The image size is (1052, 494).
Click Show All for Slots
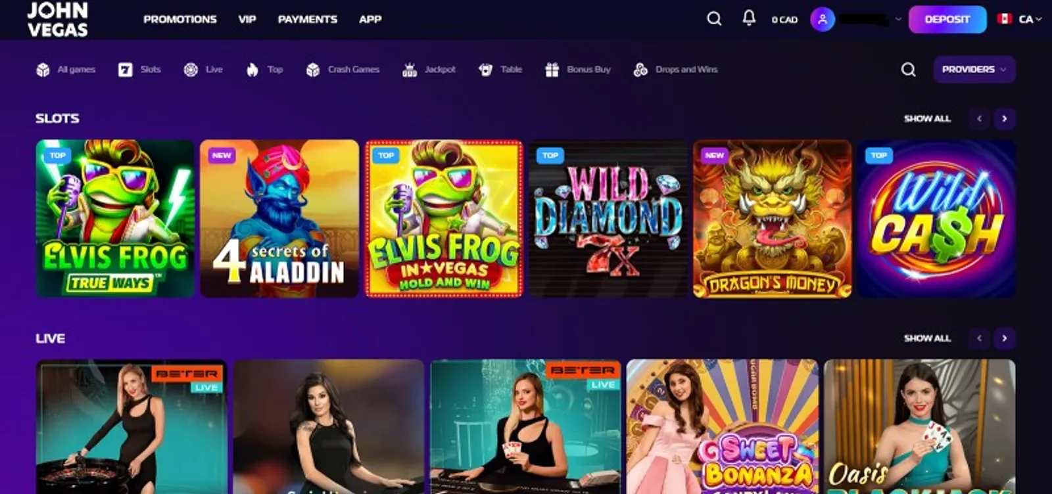coord(927,119)
